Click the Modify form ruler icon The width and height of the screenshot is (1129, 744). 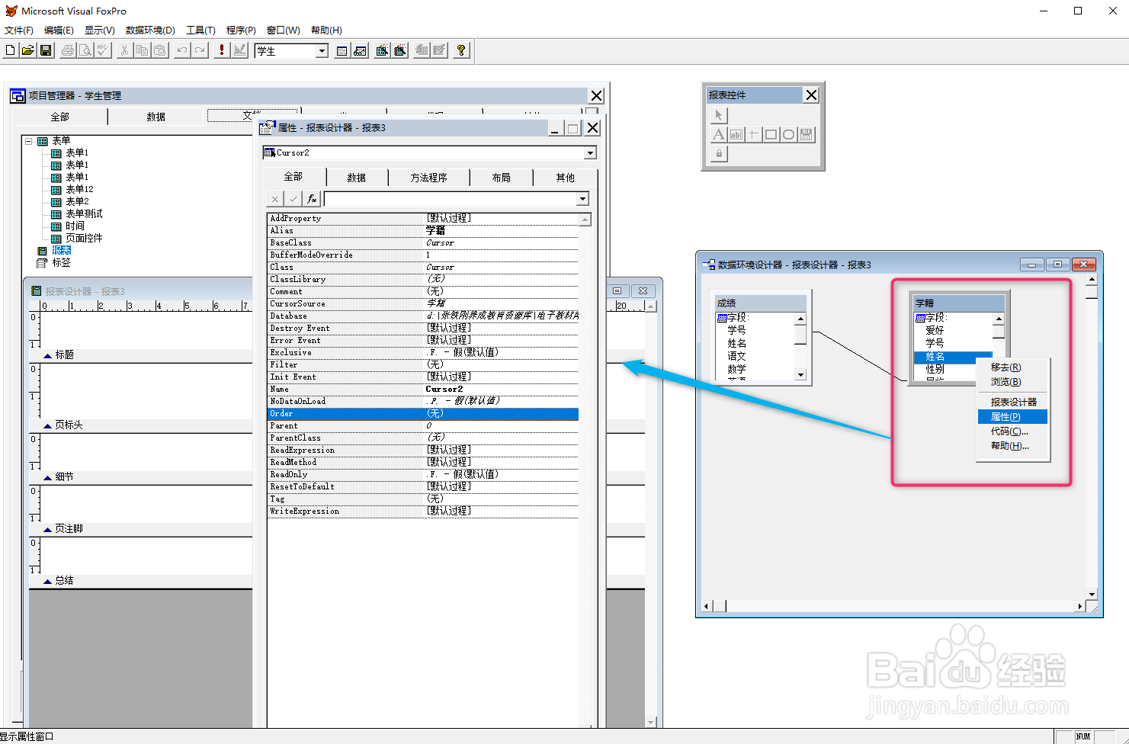click(x=239, y=50)
